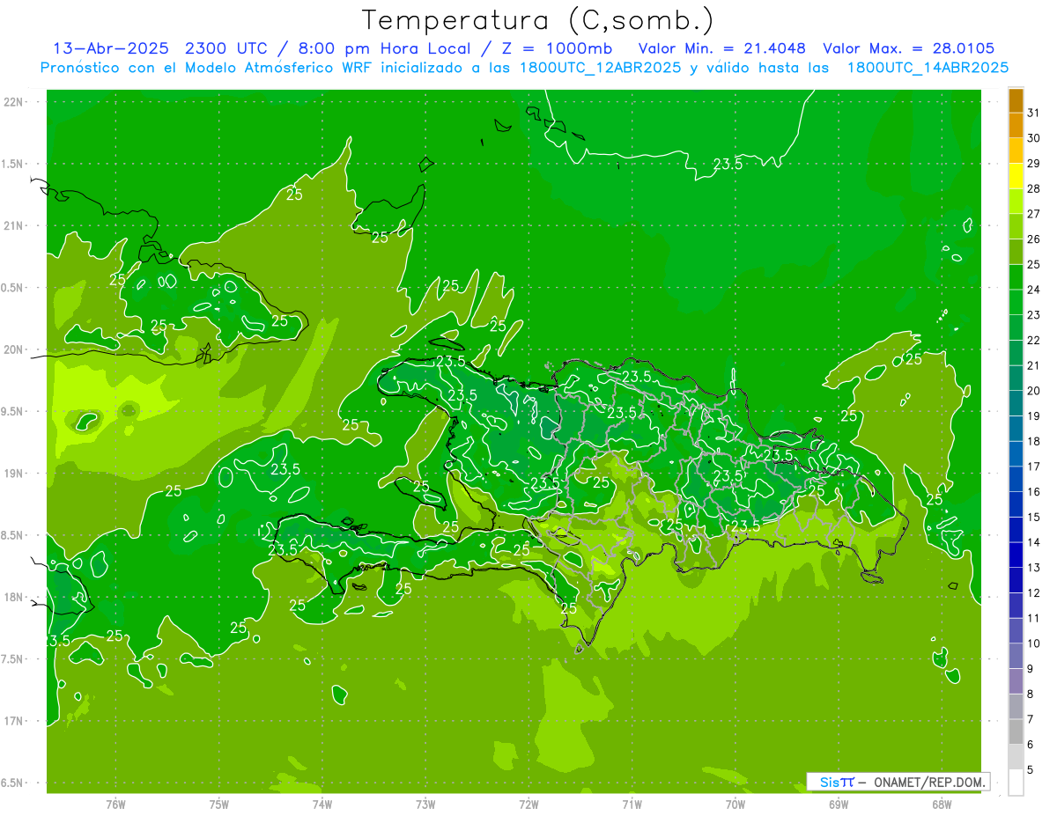Click the yellow legend swatch between 28 and 29

pos(1016,177)
